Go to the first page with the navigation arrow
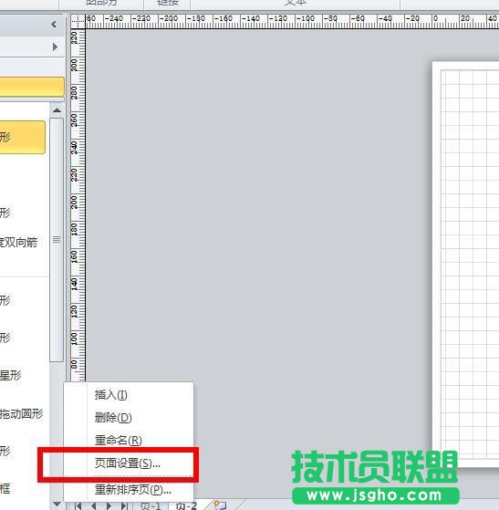Screen dimensions: 499x510 [x=78, y=506]
